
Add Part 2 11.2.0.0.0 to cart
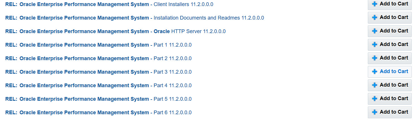point(390,58)
